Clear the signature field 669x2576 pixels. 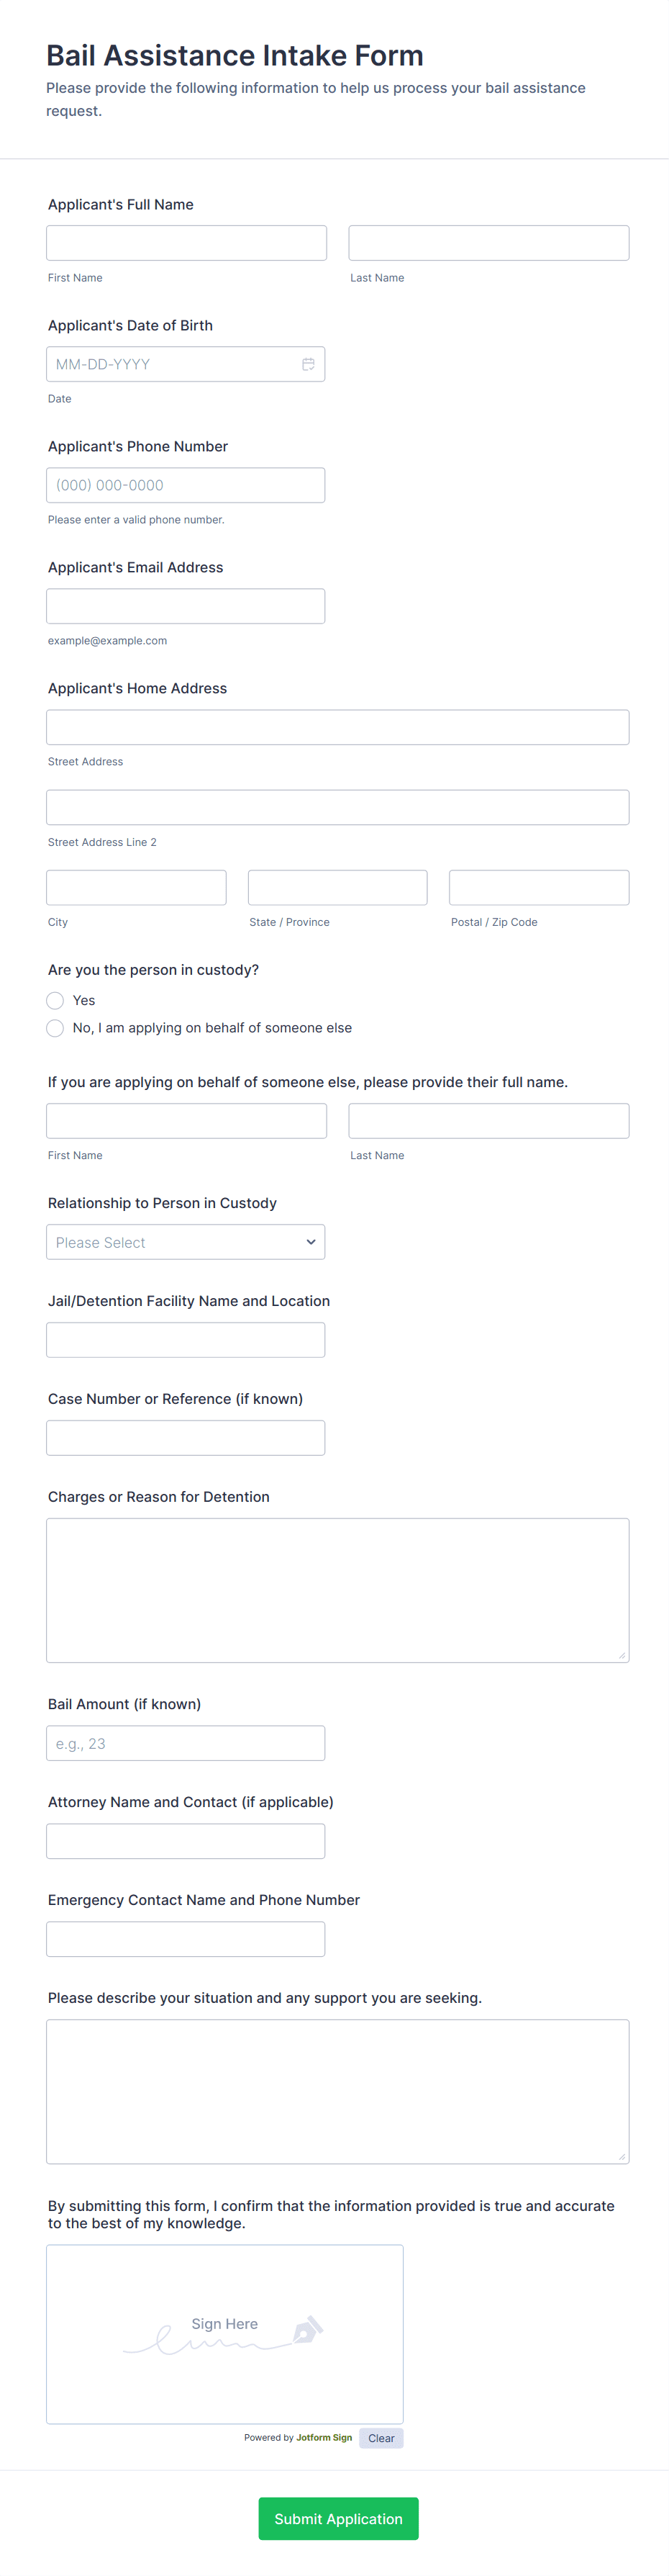(381, 2438)
